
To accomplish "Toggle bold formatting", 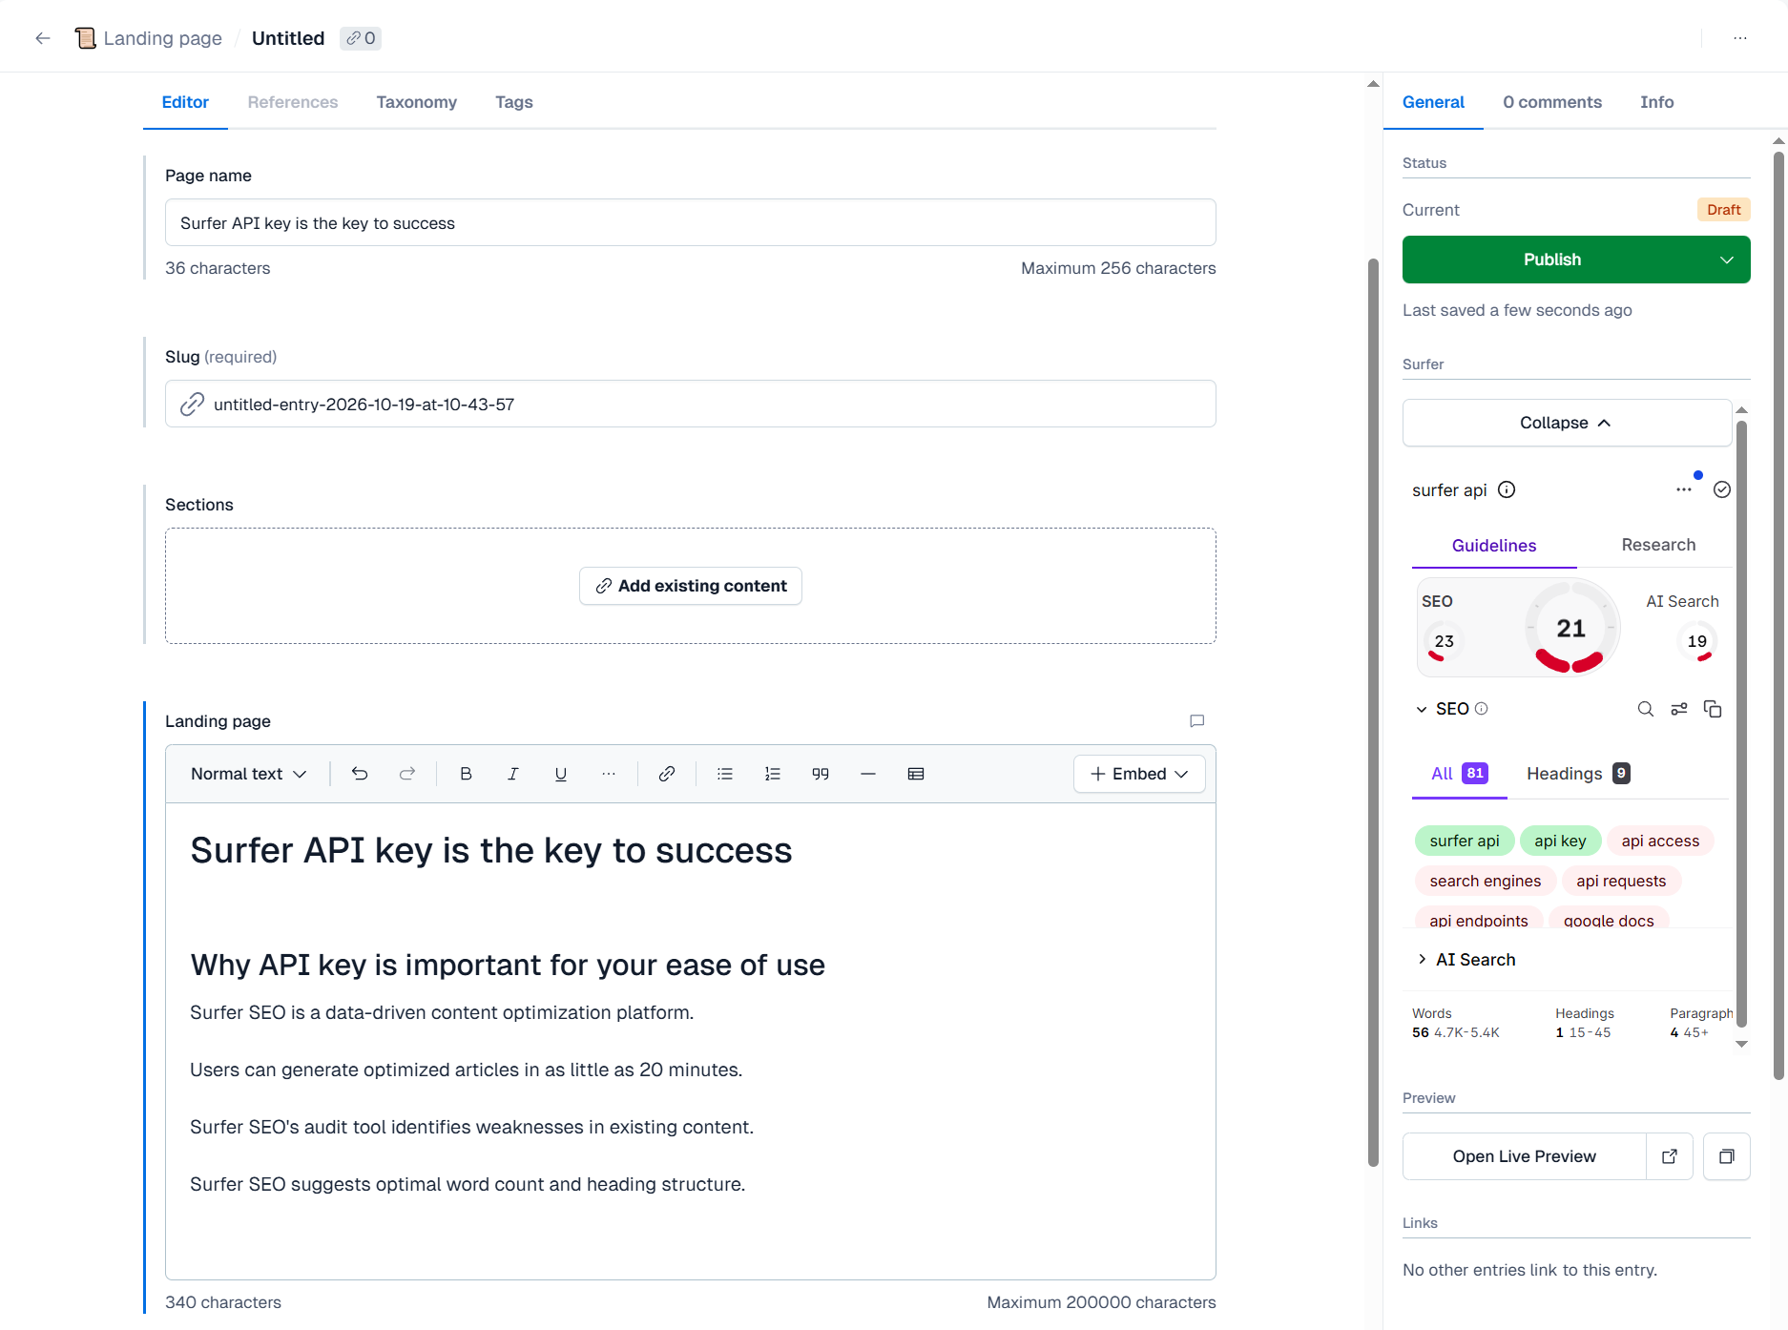I will [x=466, y=774].
